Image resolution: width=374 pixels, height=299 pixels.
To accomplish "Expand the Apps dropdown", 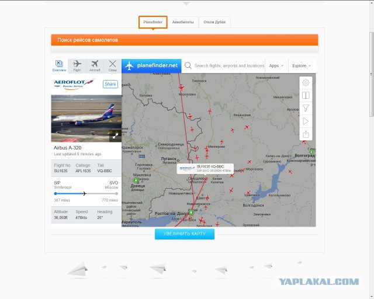I will pyautogui.click(x=276, y=66).
